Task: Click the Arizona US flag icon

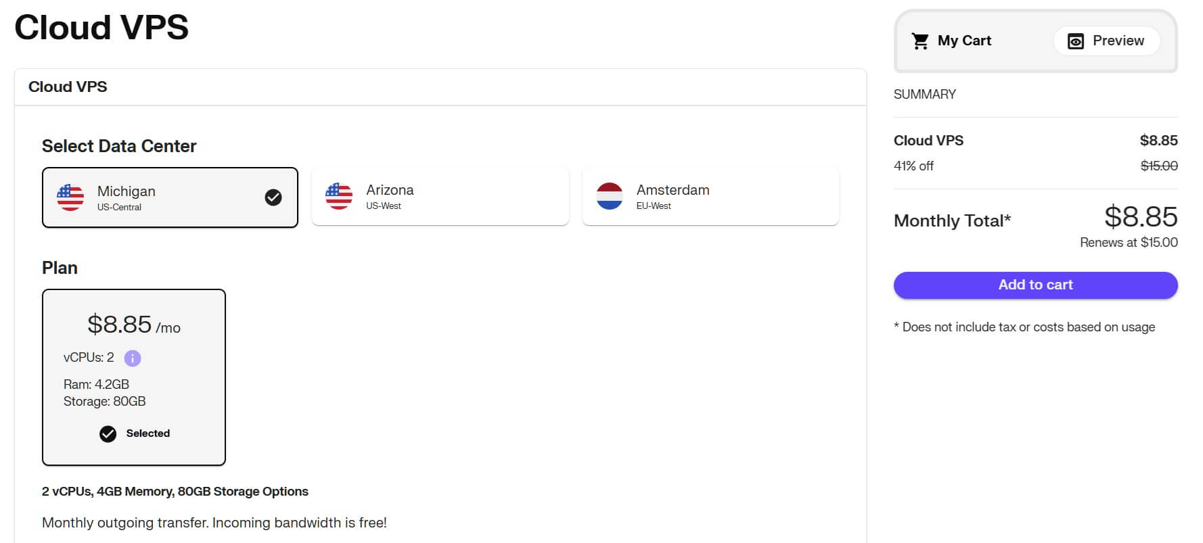Action: [x=339, y=196]
